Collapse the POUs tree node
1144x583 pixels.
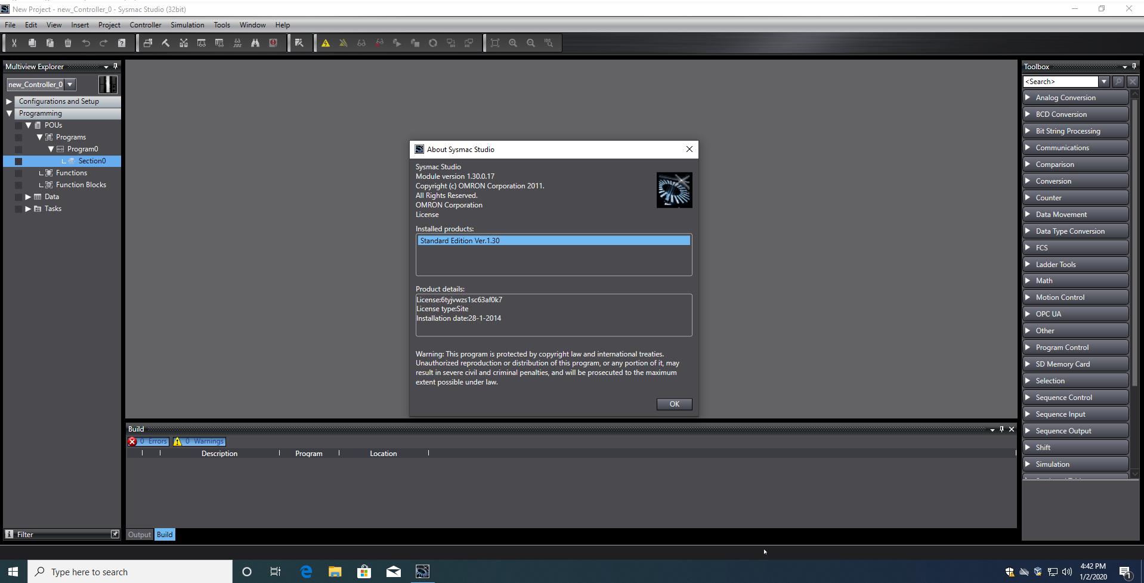[28, 125]
